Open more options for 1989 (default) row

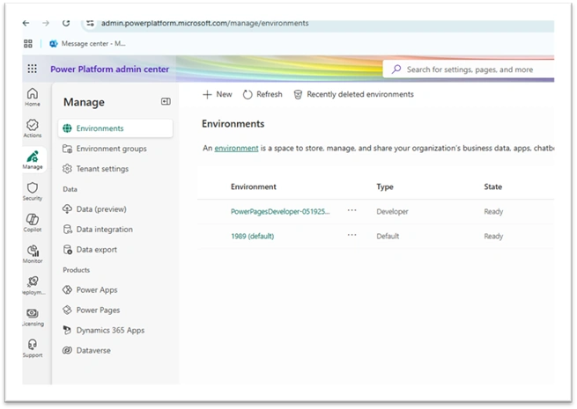[x=351, y=235]
